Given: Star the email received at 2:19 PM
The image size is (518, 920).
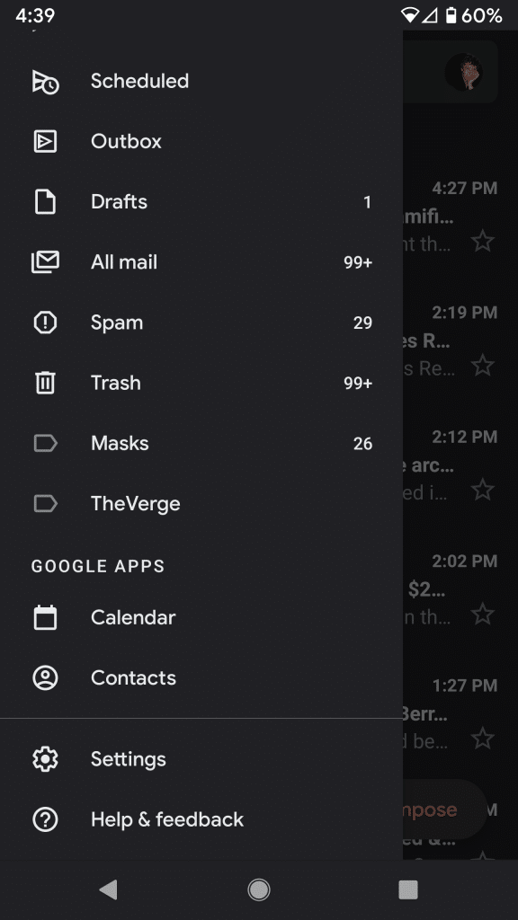Looking at the screenshot, I should (x=483, y=366).
